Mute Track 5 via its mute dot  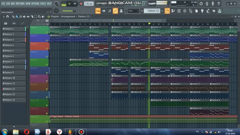coord(47,65)
